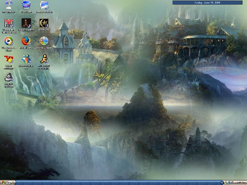The width and height of the screenshot is (247, 185).
Task: Click the system tray clock
Action: pyautogui.click(x=241, y=183)
